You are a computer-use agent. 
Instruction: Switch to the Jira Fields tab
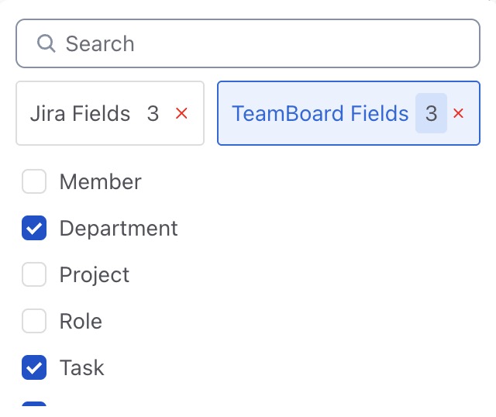[x=80, y=114]
